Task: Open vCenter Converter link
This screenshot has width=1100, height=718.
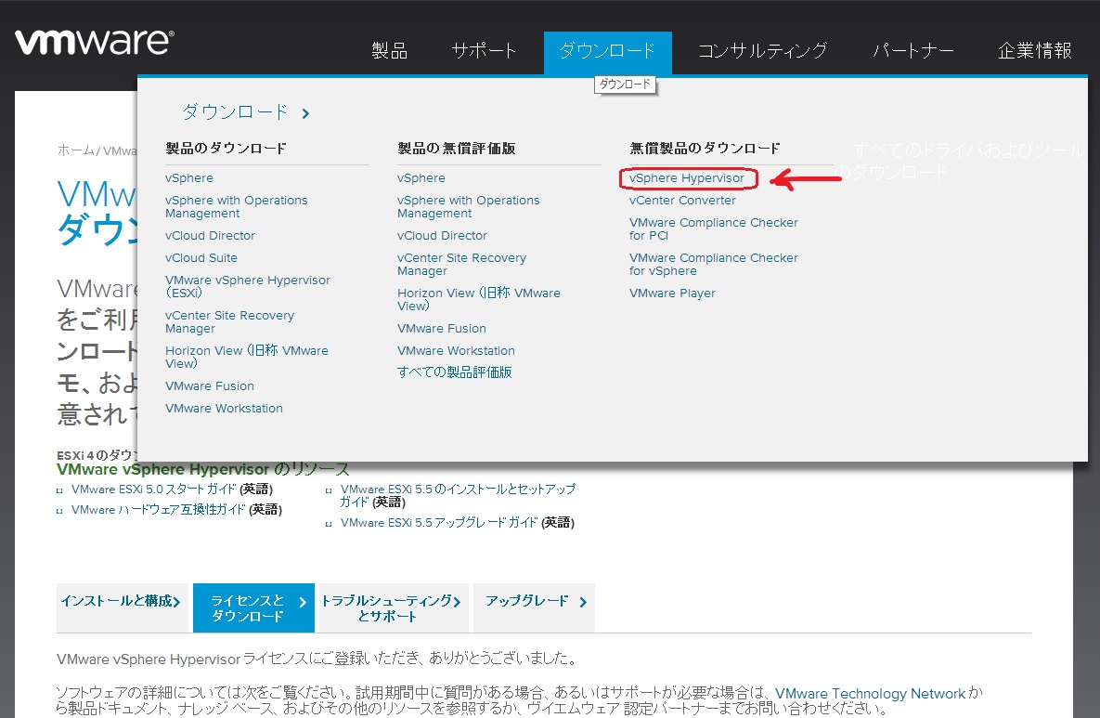Action: coord(682,201)
